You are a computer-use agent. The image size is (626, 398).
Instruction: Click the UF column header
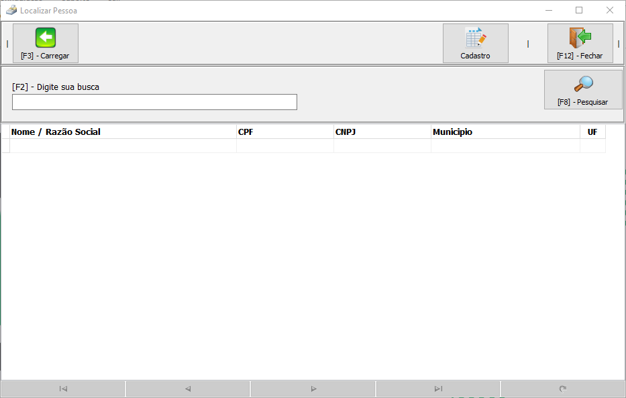coord(593,132)
